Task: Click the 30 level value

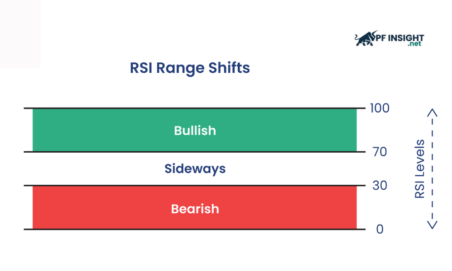Action: [380, 185]
